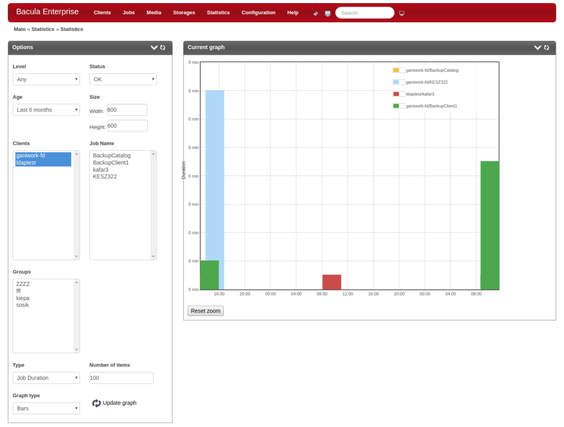Click the legend icon for ldaptest/kafar3

[x=397, y=93]
